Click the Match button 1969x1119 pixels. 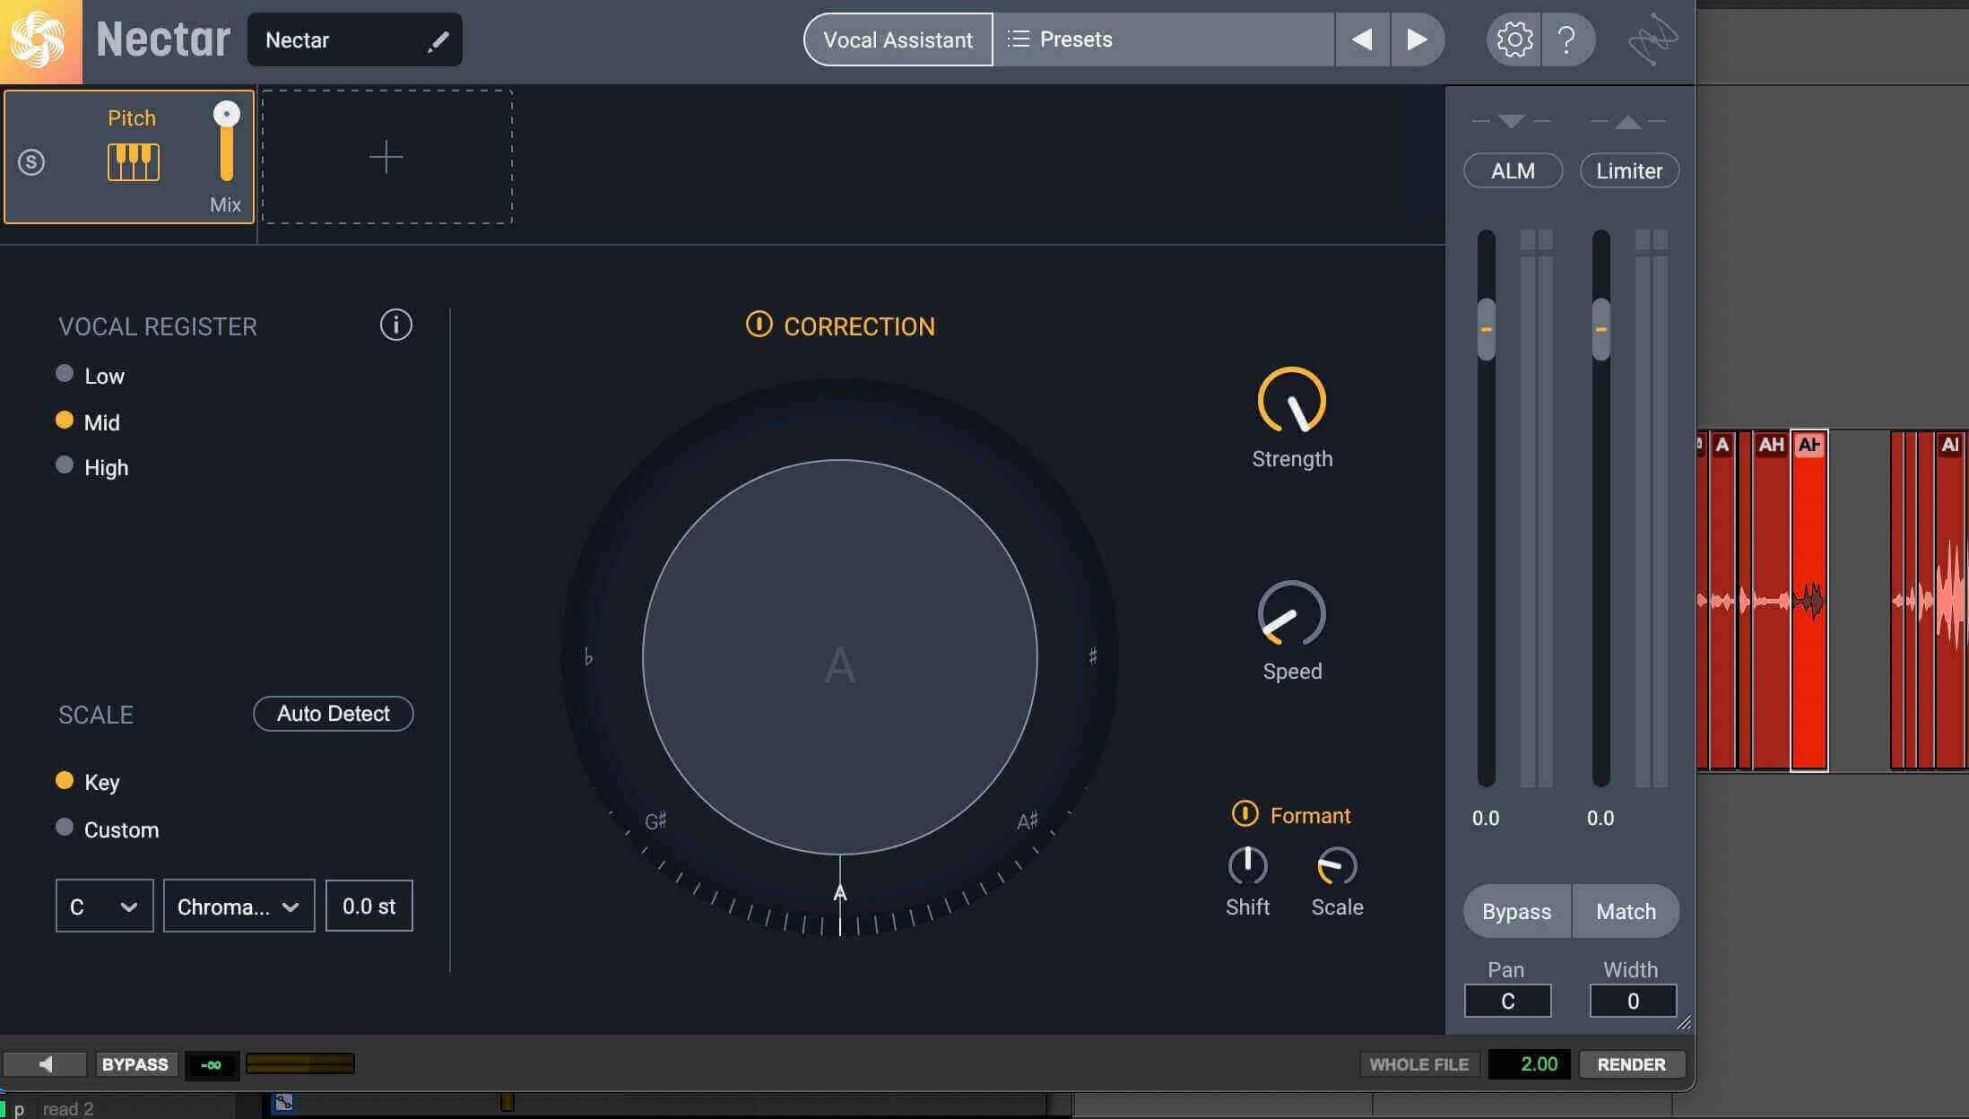(1626, 911)
